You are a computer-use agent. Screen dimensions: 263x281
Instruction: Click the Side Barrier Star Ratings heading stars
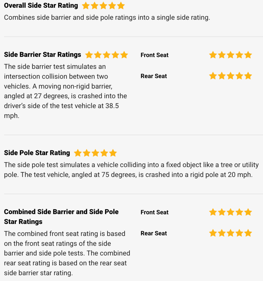pos(106,55)
